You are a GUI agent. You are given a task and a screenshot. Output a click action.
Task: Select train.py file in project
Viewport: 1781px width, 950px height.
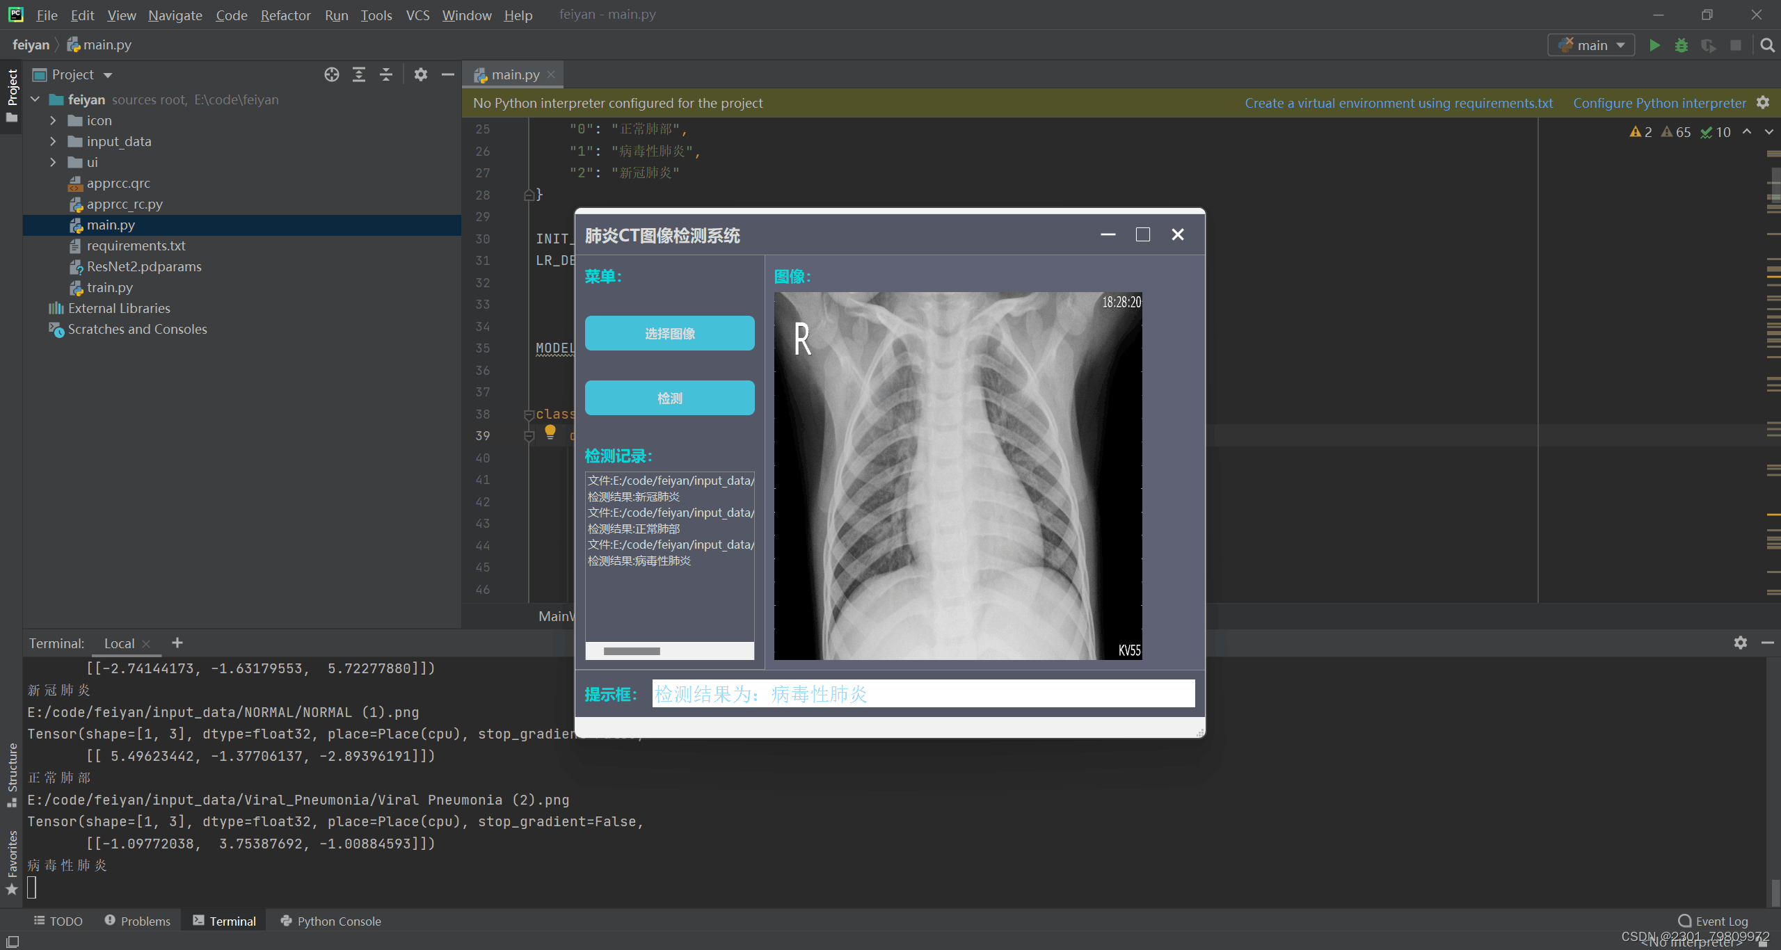point(111,286)
